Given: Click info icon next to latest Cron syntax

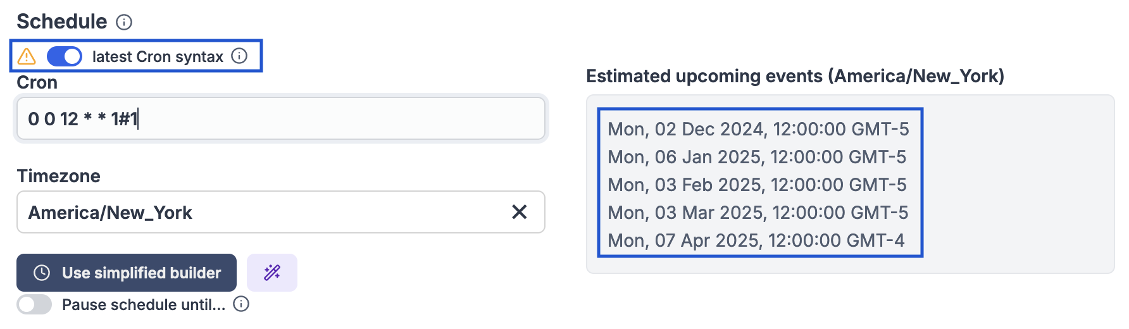Looking at the screenshot, I should (239, 56).
